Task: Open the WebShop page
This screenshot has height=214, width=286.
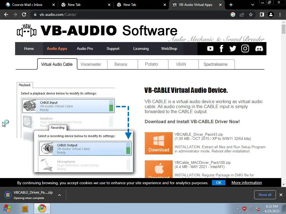Action: [x=169, y=48]
